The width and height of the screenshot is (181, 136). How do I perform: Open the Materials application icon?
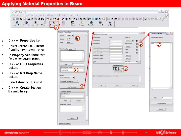click(x=45, y=23)
